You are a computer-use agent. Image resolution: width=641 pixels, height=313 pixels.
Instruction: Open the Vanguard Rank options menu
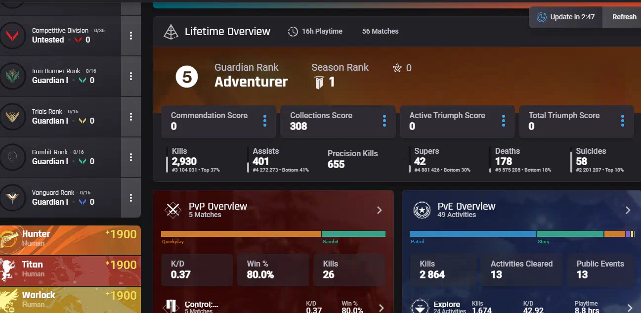click(131, 198)
